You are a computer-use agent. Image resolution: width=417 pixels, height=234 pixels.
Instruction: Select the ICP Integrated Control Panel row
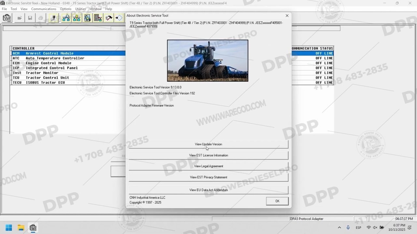(x=68, y=68)
